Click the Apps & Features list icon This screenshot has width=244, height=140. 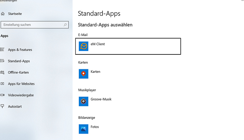[x=2, y=49]
